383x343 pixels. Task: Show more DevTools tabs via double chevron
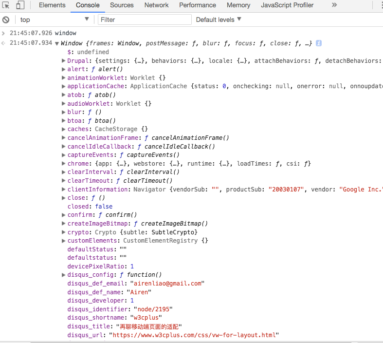tap(334, 5)
